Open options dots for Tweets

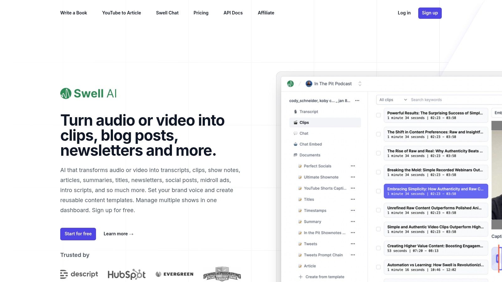point(353,244)
